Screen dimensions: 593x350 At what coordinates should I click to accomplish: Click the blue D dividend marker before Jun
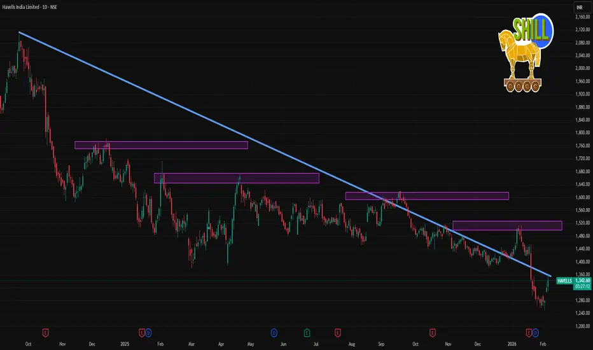pyautogui.click(x=274, y=333)
